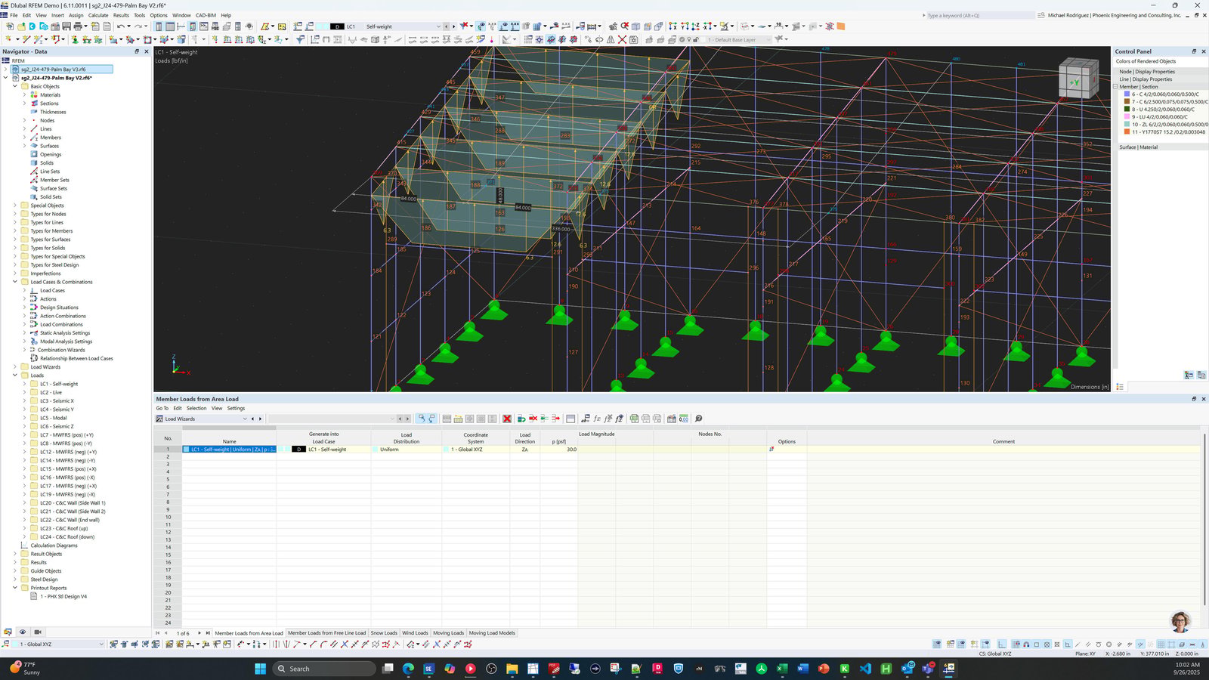
Task: Click the fx formula icon in table toolbar
Action: 597,419
